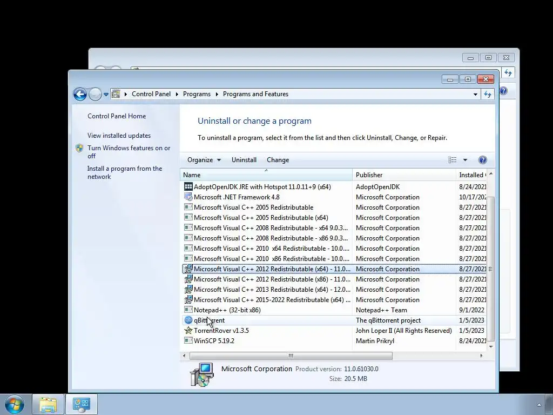553x415 pixels.
Task: Click the horizontal scrollbar right arrow
Action: click(x=481, y=356)
